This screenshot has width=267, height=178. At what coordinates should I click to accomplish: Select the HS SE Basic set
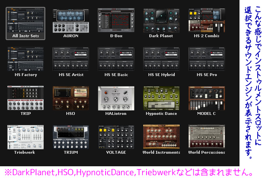tap(116, 59)
